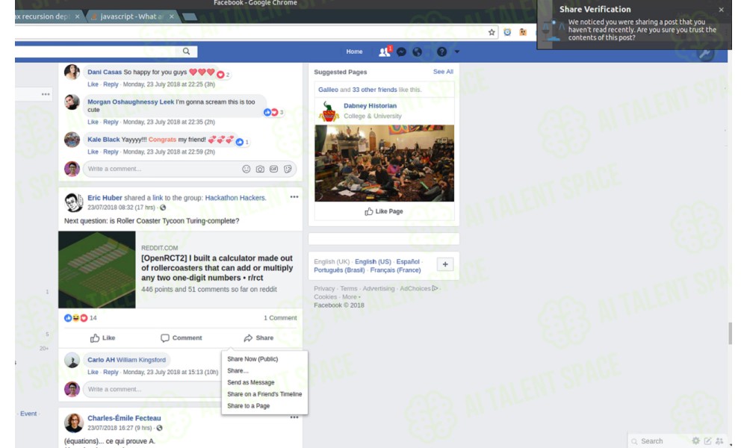Click Share button under the Reddit post
The image size is (747, 448).
click(x=258, y=338)
